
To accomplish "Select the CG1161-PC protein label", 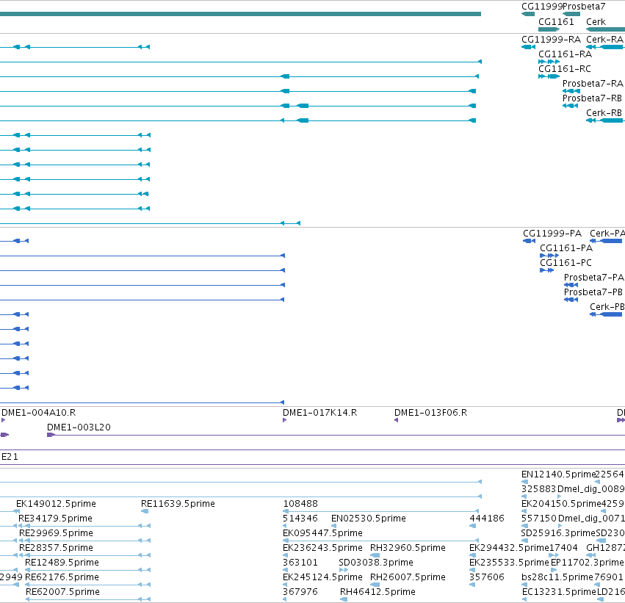I will click(566, 263).
